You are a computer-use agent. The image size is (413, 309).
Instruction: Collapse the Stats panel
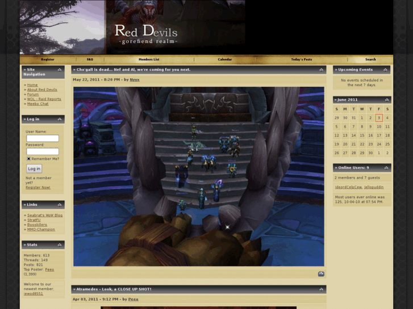tap(60, 245)
